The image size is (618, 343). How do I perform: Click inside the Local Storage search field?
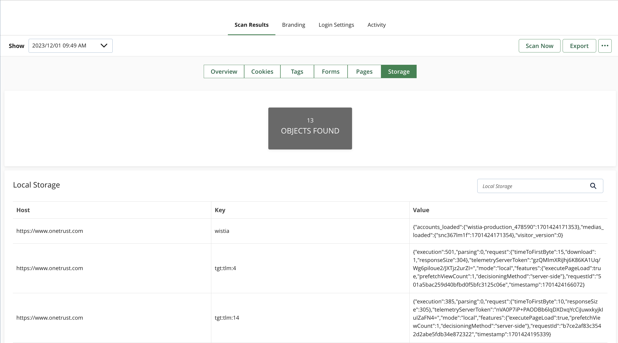coord(525,186)
